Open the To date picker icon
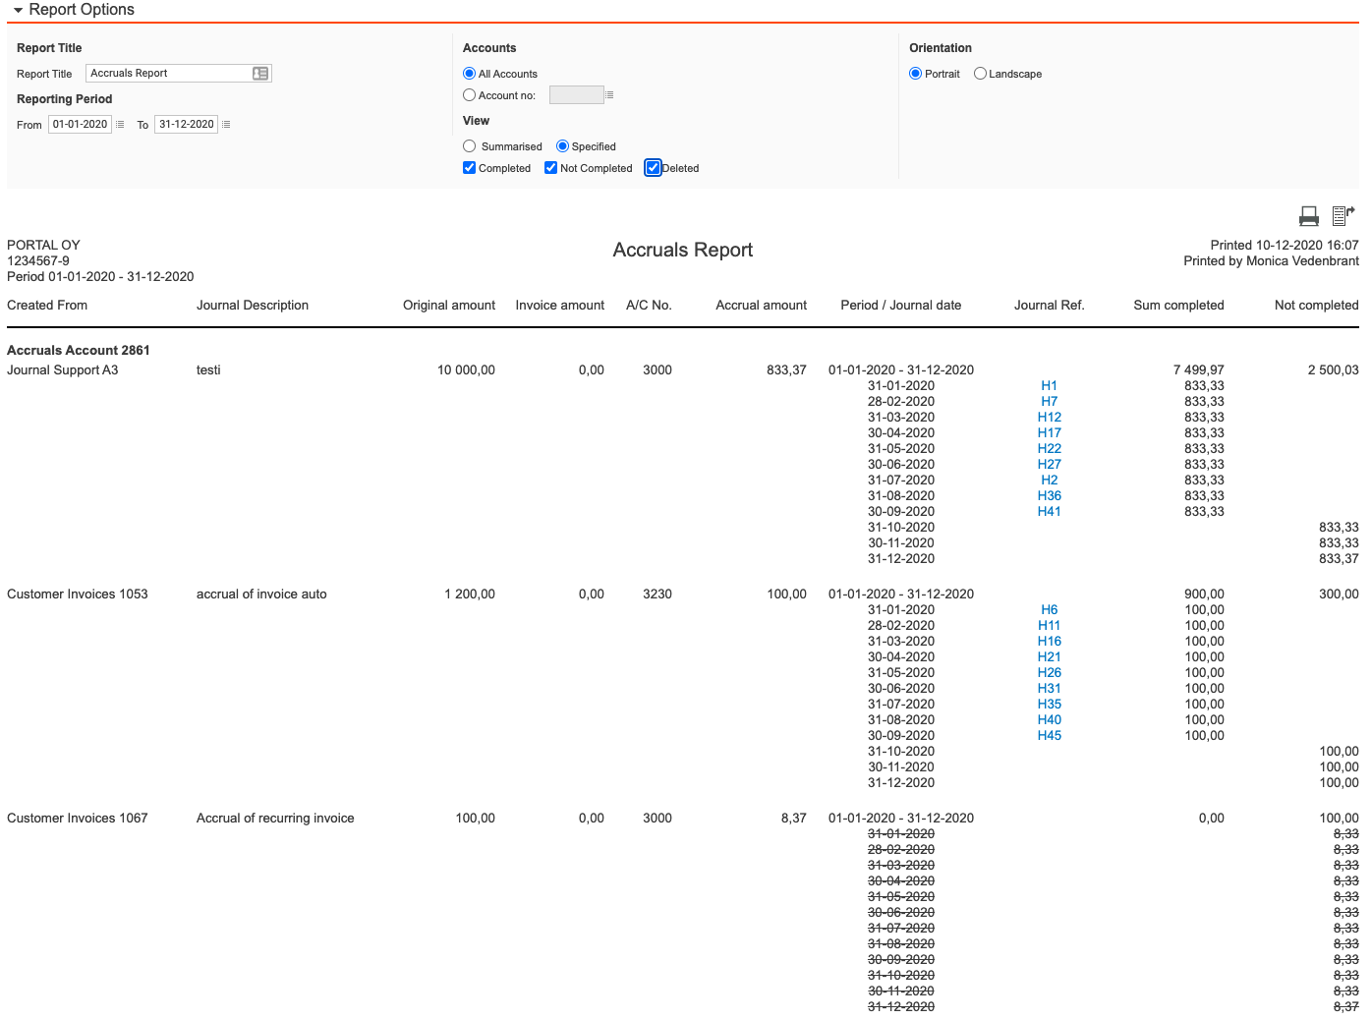This screenshot has height=1020, width=1371. [226, 125]
